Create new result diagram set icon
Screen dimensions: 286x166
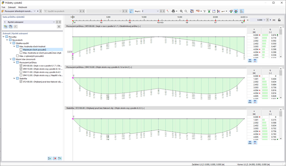tap(6, 27)
